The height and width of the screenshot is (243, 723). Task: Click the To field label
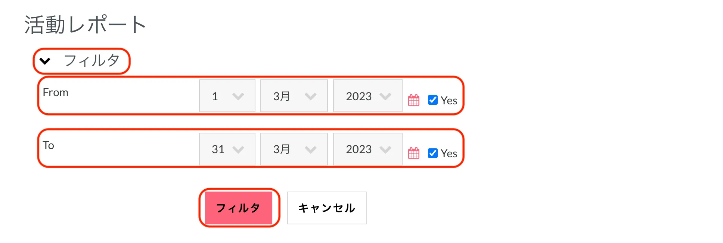[x=49, y=145]
